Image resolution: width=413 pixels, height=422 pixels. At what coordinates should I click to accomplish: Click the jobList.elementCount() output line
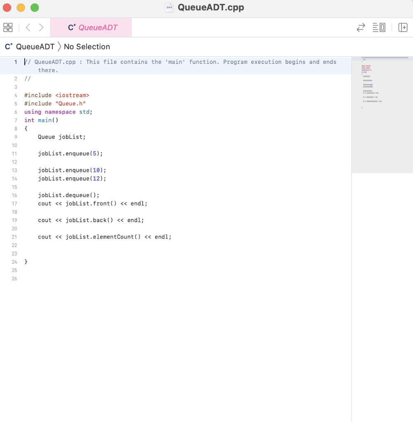pos(104,237)
